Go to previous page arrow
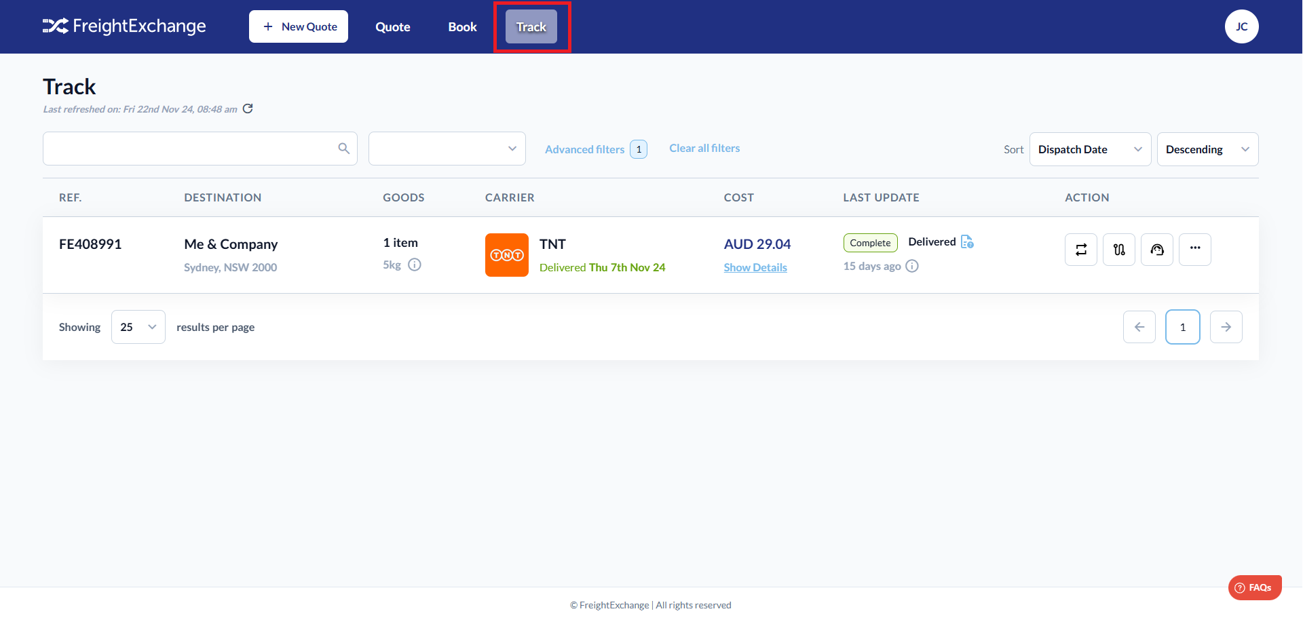Image resolution: width=1303 pixels, height=624 pixels. coord(1139,327)
